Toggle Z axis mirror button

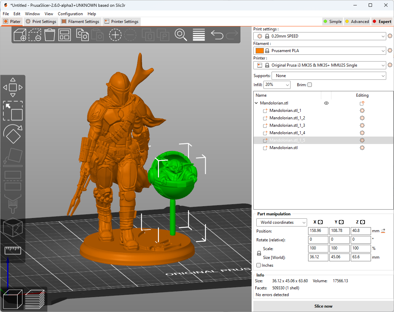pyautogui.click(x=362, y=222)
